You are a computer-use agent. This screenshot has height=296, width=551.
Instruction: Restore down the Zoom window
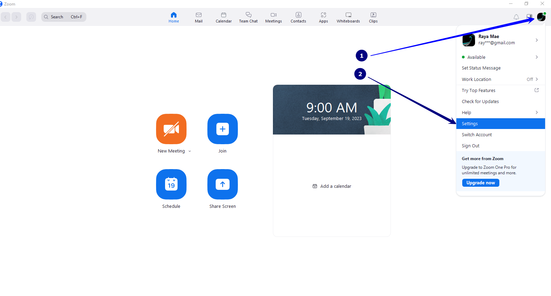[526, 4]
